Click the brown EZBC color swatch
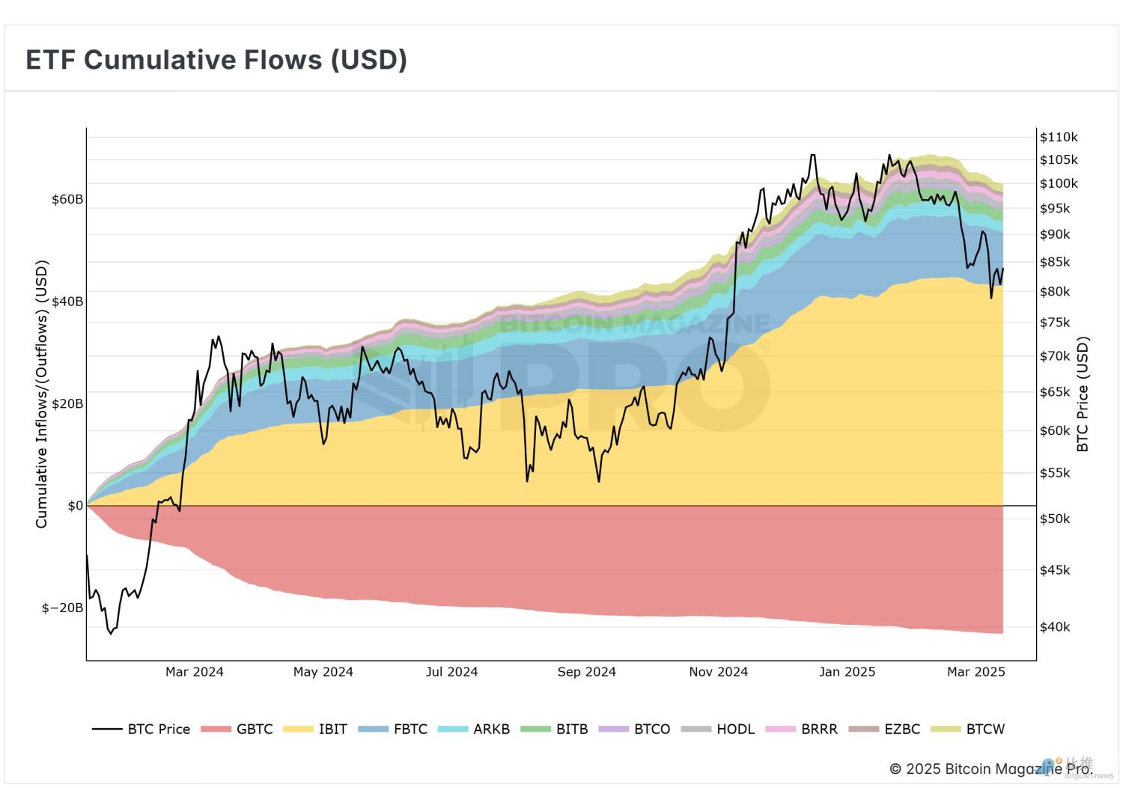The image size is (1123, 788). (863, 729)
